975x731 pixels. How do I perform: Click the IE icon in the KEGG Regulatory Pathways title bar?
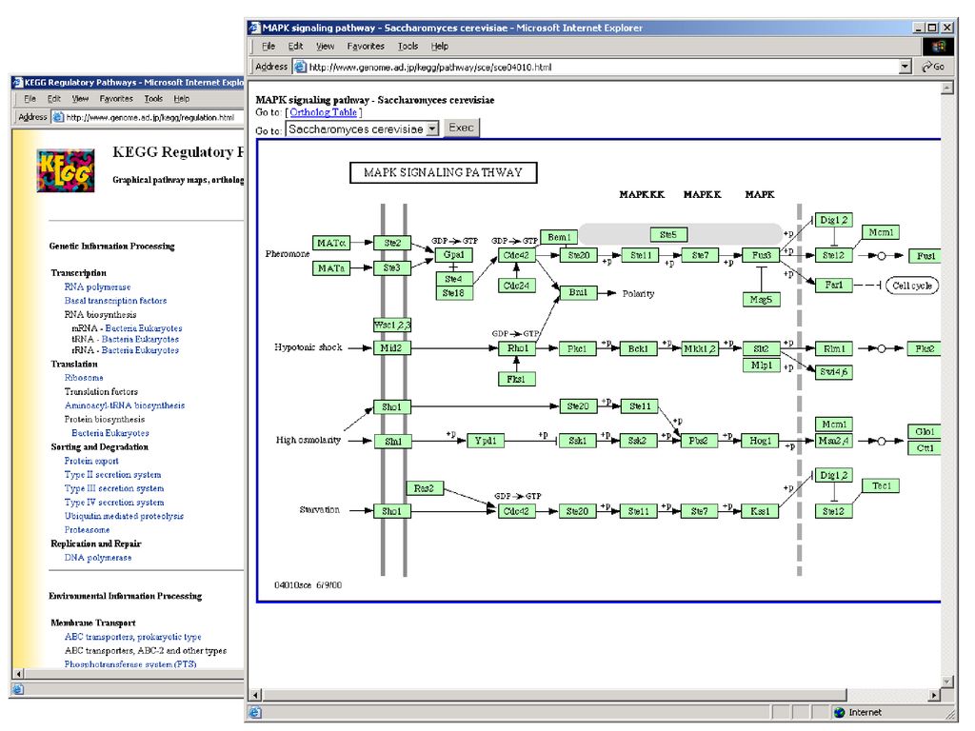click(17, 82)
